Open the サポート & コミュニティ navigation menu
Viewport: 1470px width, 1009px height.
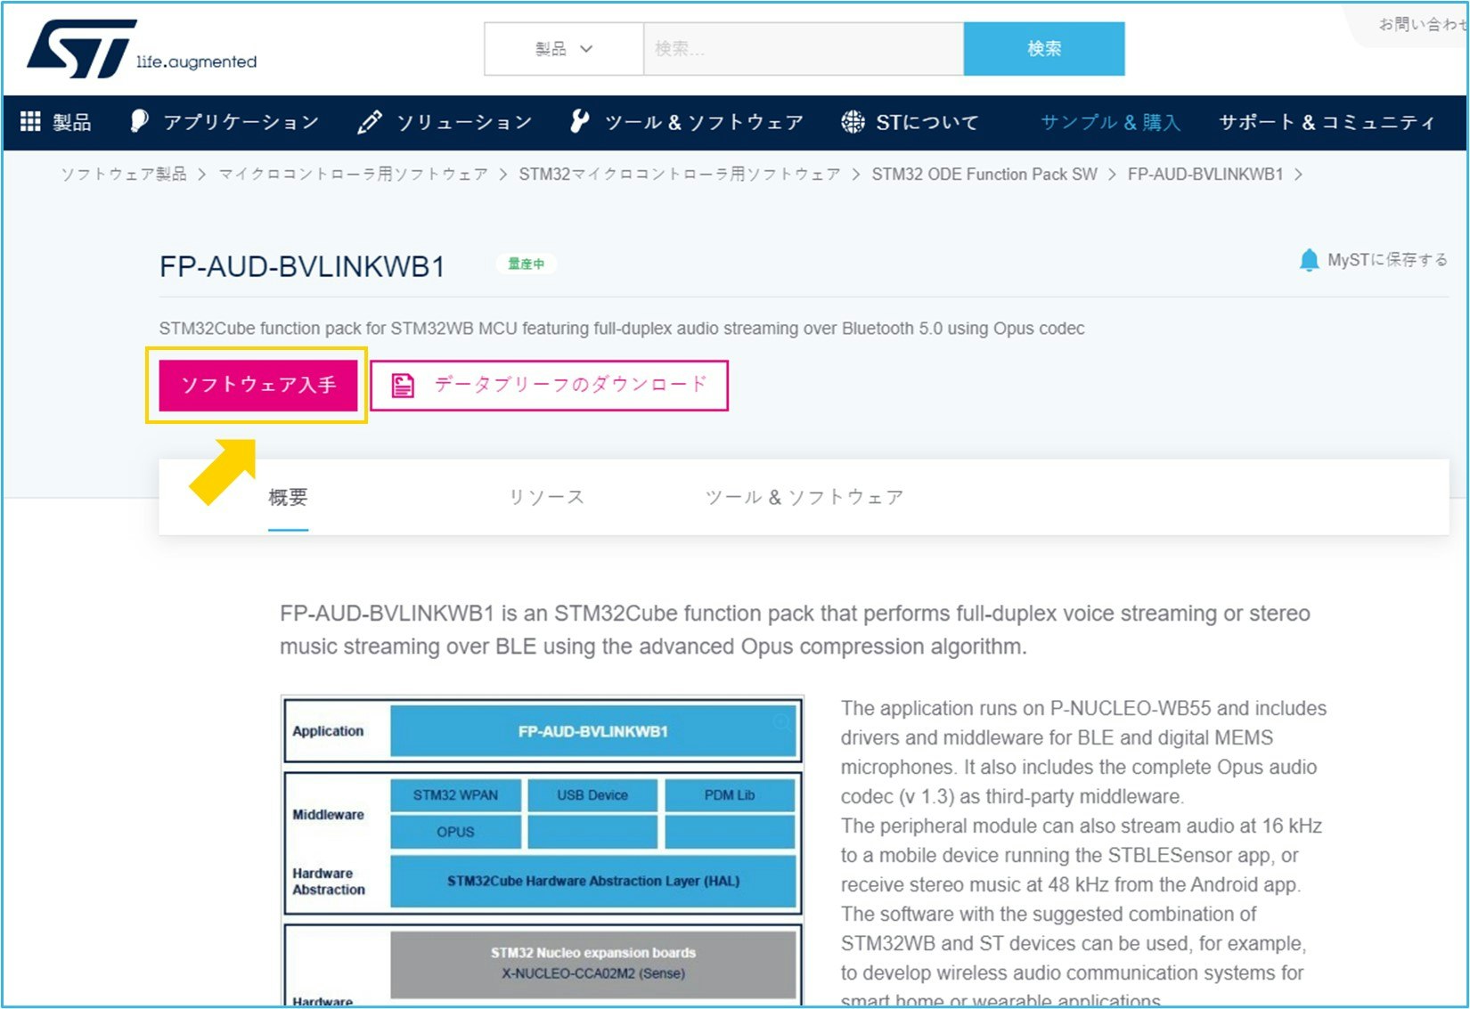point(1327,122)
